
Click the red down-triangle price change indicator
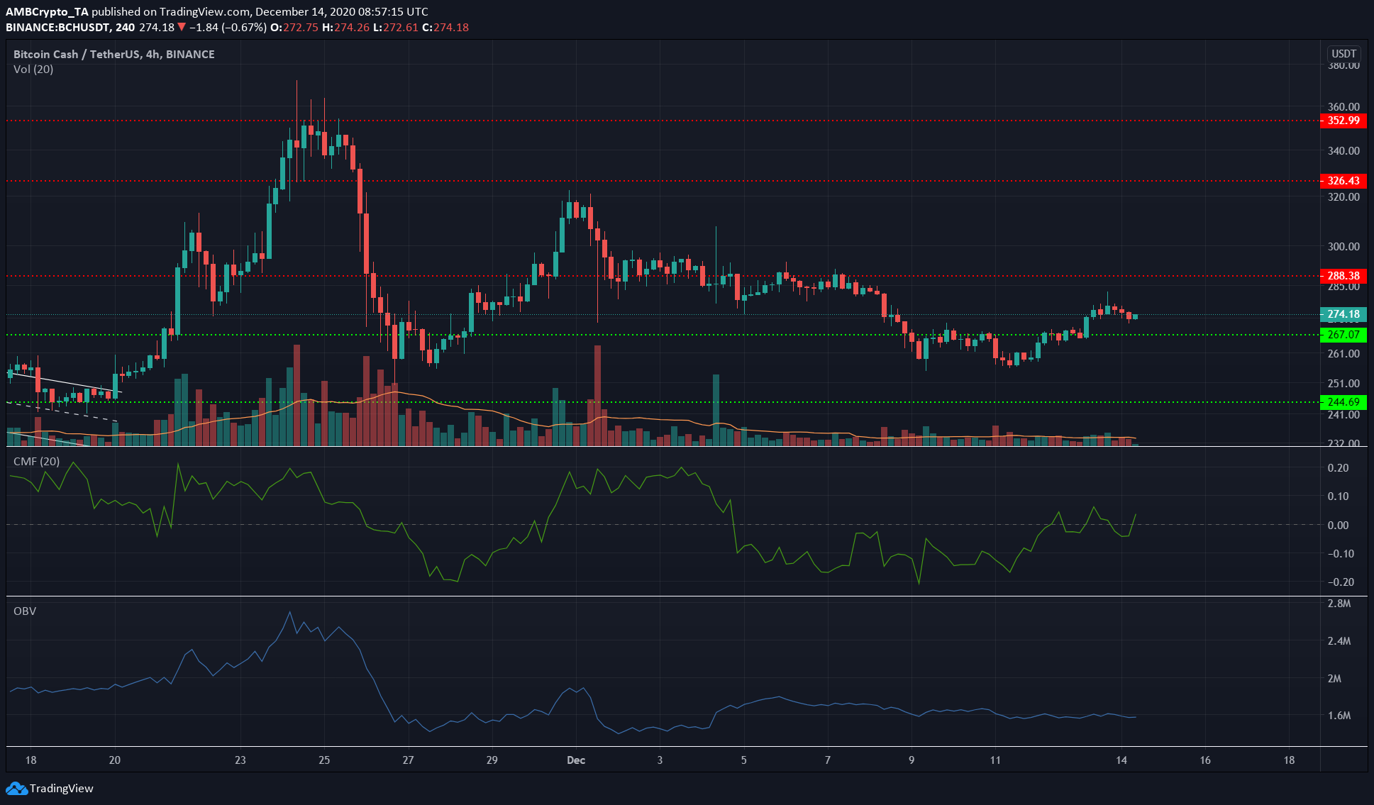tap(182, 28)
